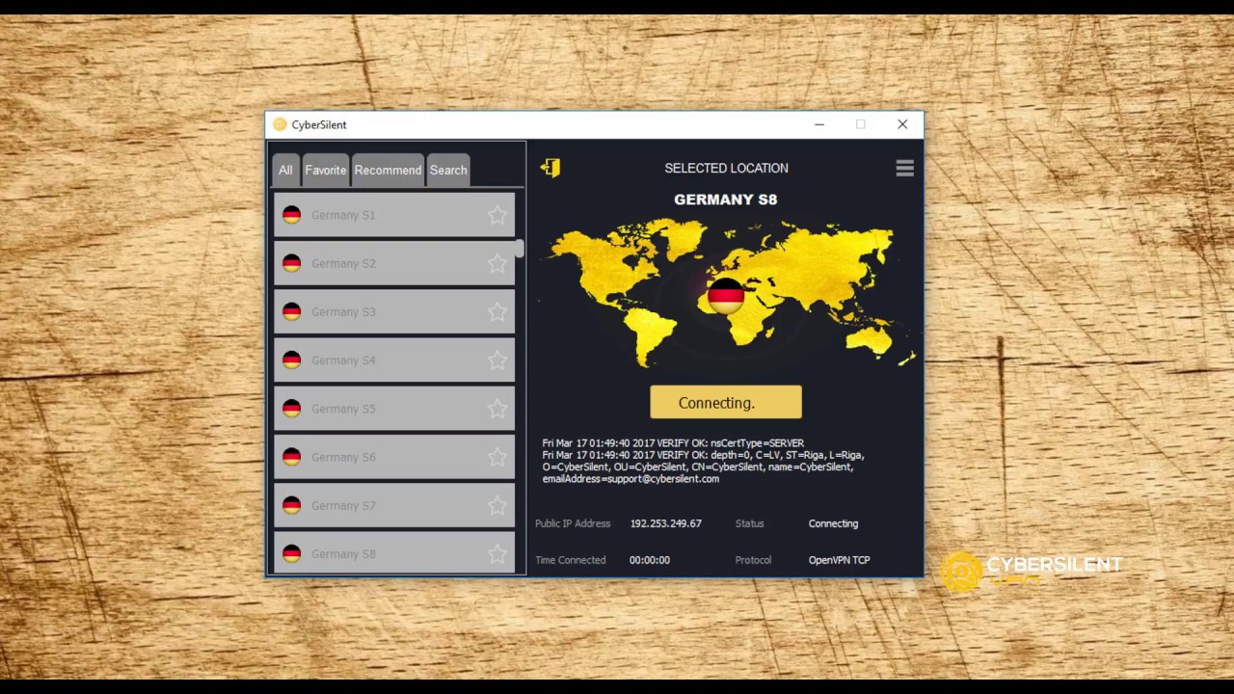Screen dimensions: 1234x694
Task: Open the hamburger menu icon
Action: click(904, 169)
